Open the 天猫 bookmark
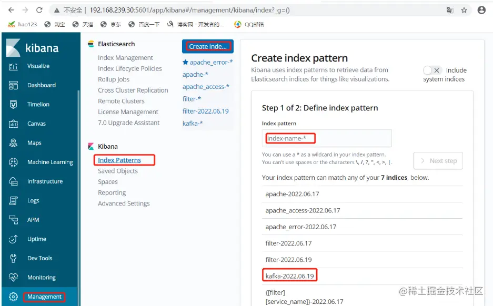 point(83,24)
